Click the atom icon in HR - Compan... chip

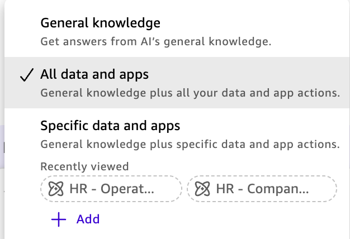tap(203, 189)
